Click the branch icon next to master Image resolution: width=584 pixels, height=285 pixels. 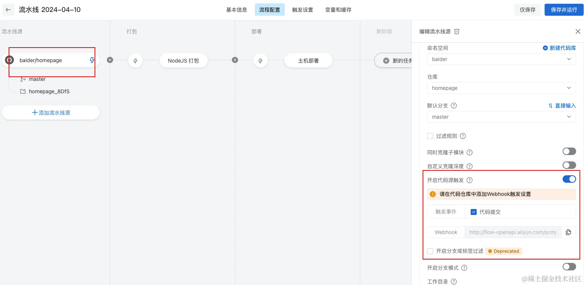pos(23,79)
